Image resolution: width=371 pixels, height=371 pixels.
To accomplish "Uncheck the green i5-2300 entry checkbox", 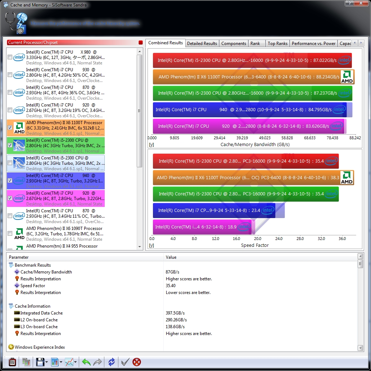I will [10, 145].
